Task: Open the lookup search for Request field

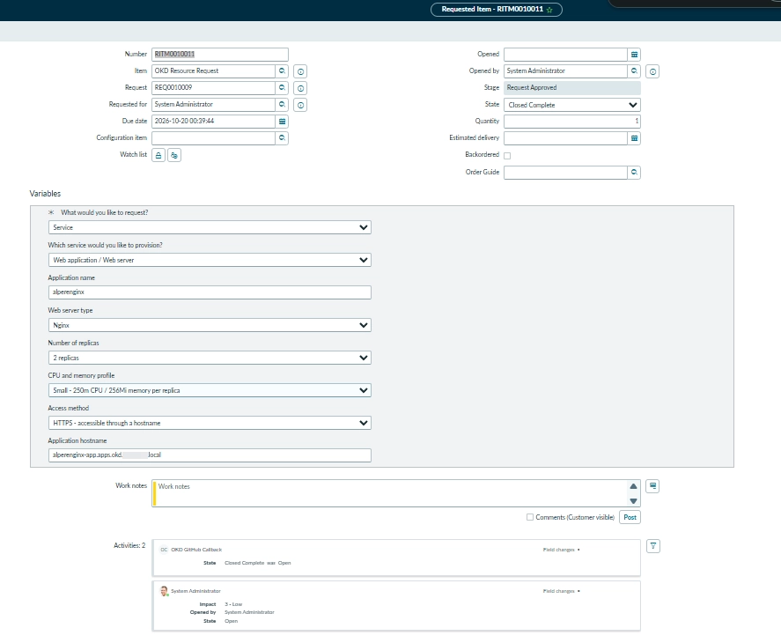Action: pos(282,88)
